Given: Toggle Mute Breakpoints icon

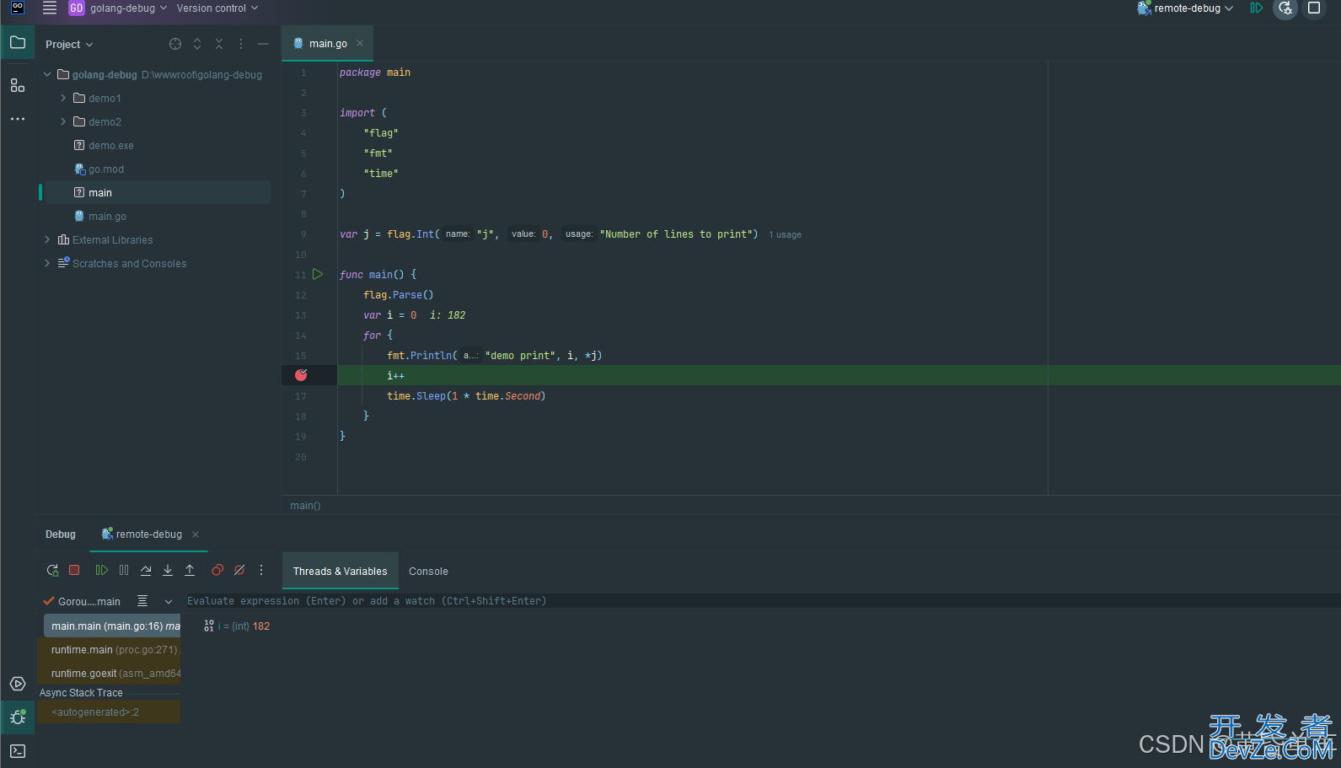Looking at the screenshot, I should [x=239, y=571].
